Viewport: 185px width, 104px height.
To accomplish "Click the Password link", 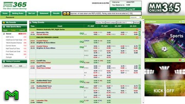I will click(10, 17).
